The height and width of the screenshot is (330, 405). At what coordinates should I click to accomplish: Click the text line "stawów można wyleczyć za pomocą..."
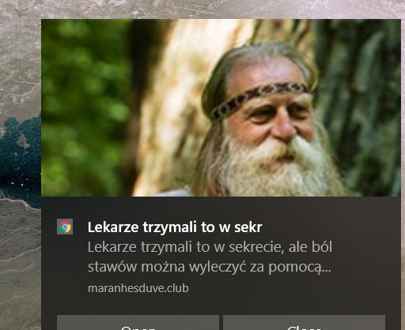[x=210, y=267]
